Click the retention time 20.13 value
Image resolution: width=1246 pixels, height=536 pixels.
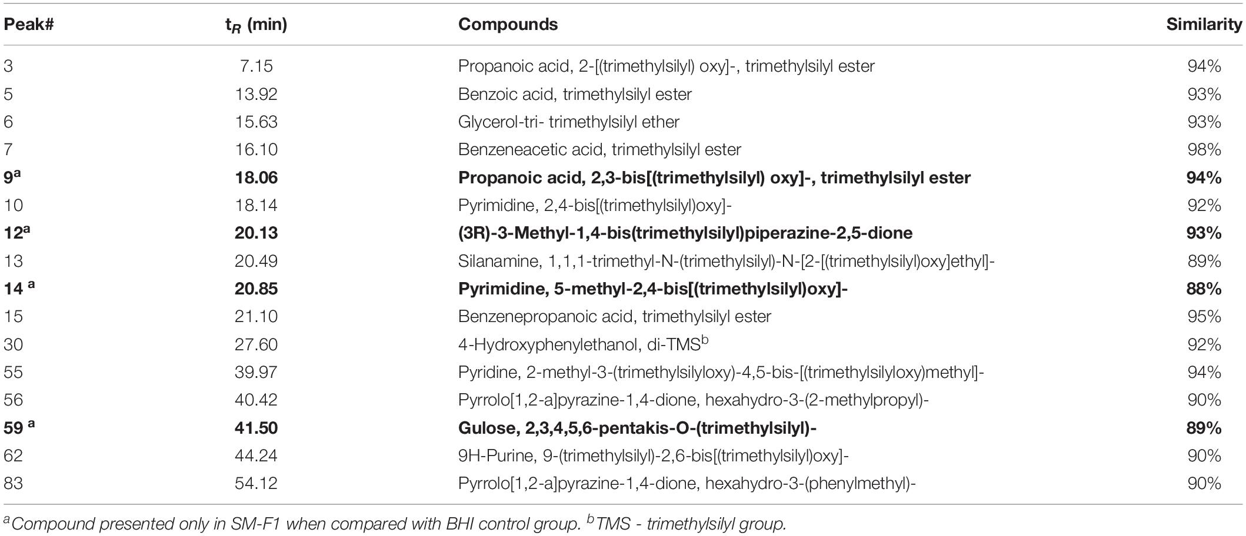pos(256,233)
